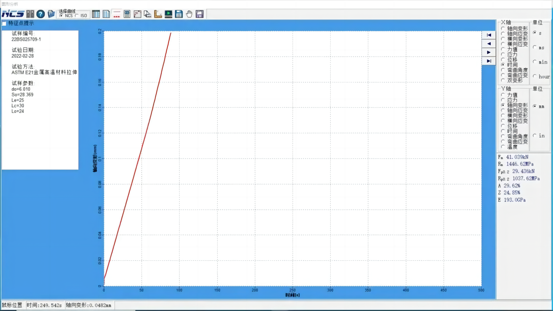
Task: Set Y axis to 应力
Action: click(503, 100)
